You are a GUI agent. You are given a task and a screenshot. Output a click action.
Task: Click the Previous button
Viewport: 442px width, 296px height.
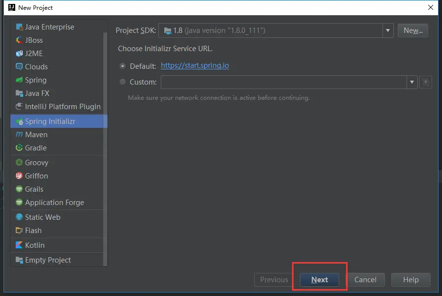pos(274,280)
